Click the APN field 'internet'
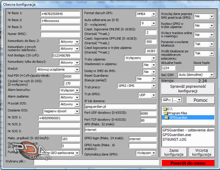This screenshot has height=170, width=220. pyautogui.click(x=121, y=130)
